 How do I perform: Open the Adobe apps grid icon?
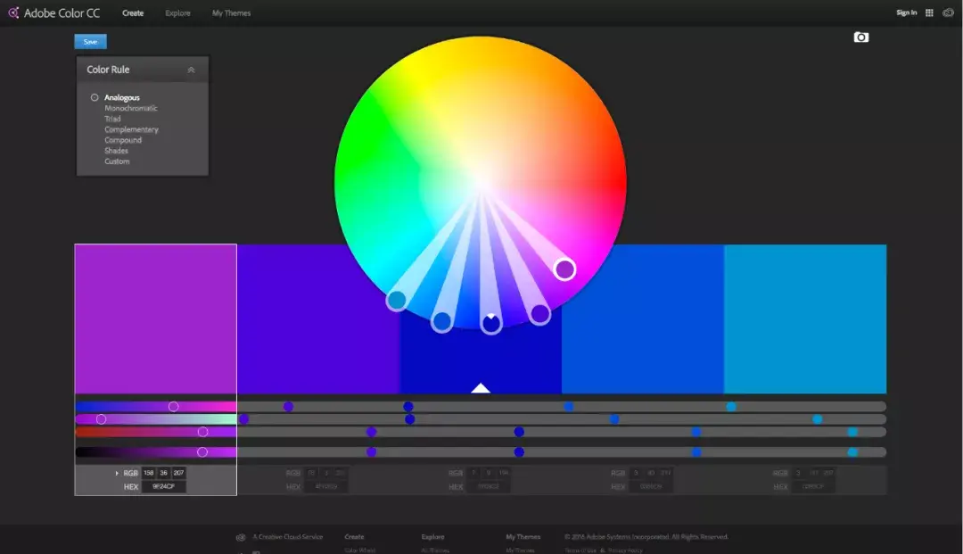[x=929, y=12]
